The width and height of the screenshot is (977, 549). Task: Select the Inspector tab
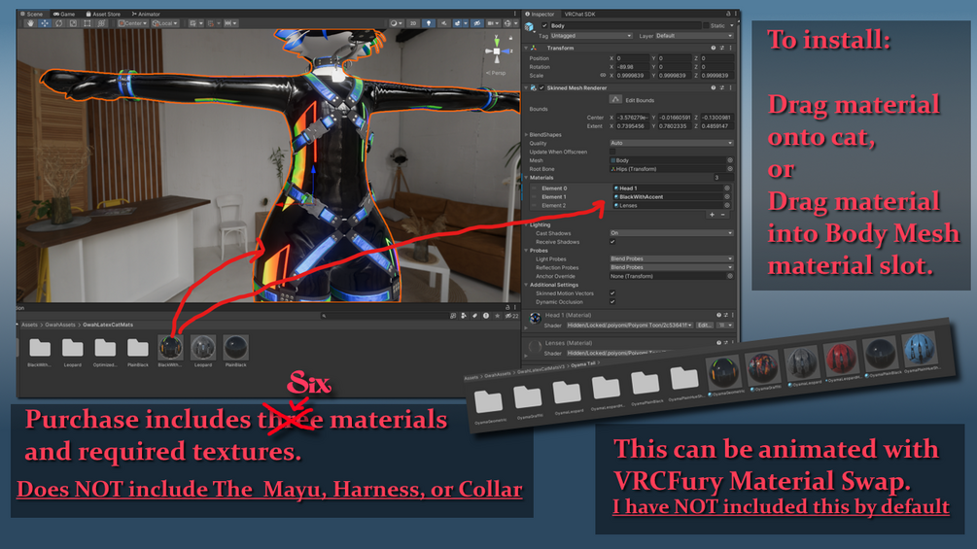(x=541, y=14)
